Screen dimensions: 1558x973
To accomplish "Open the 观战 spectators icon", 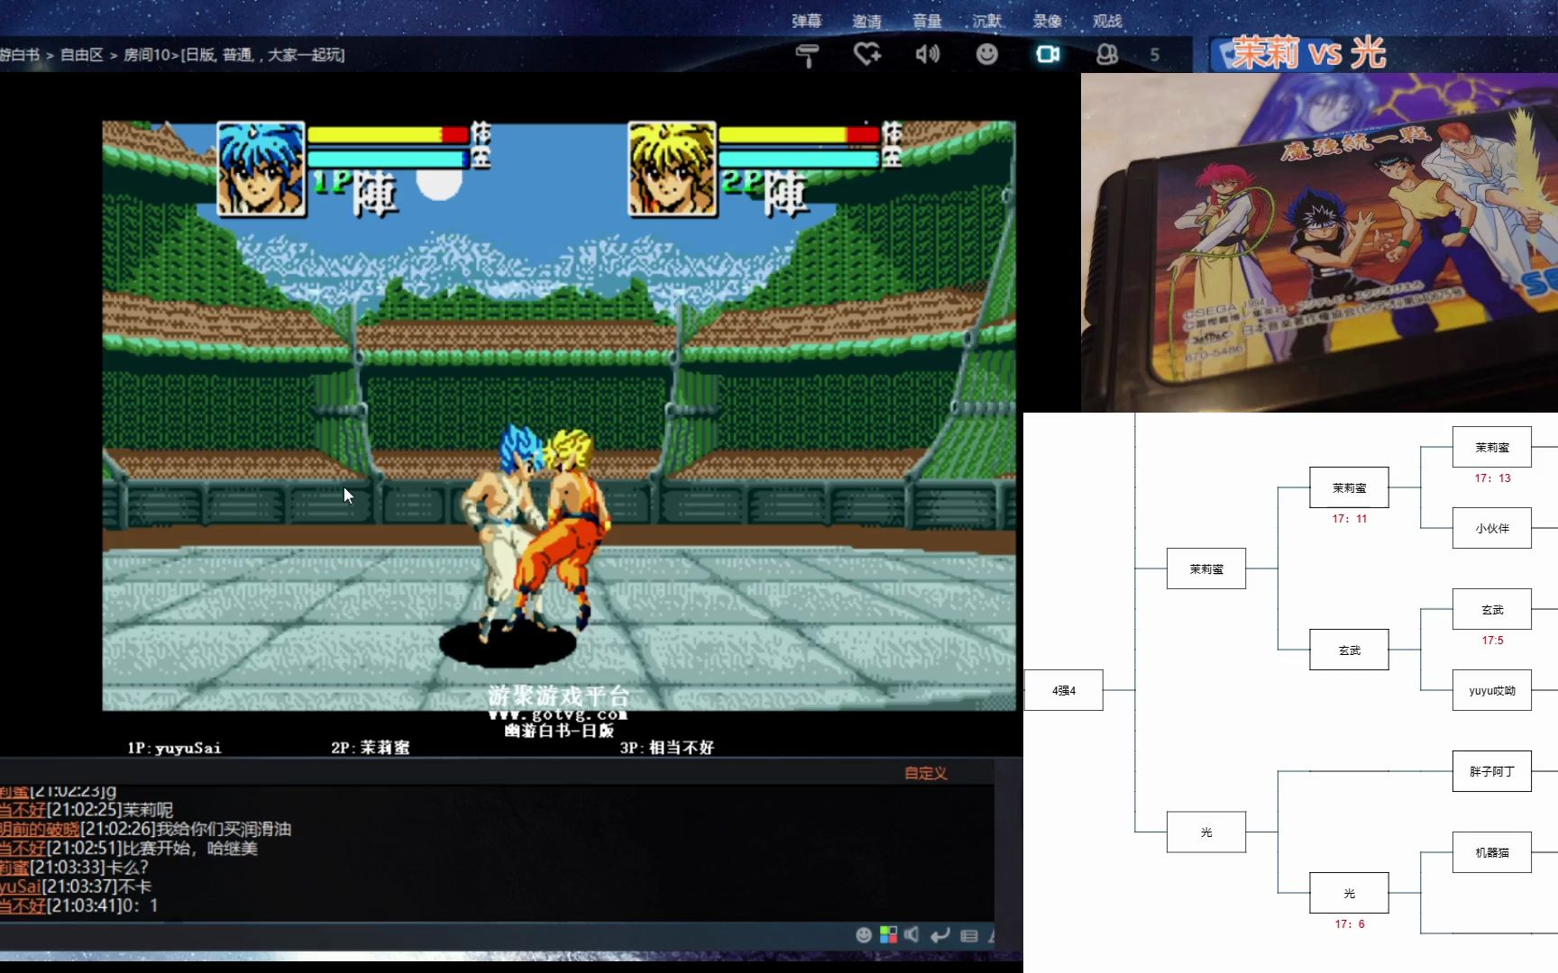I will [1107, 55].
